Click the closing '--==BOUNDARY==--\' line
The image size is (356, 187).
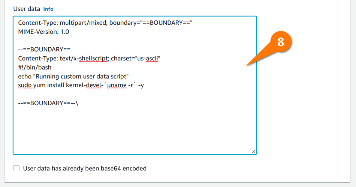(x=48, y=103)
